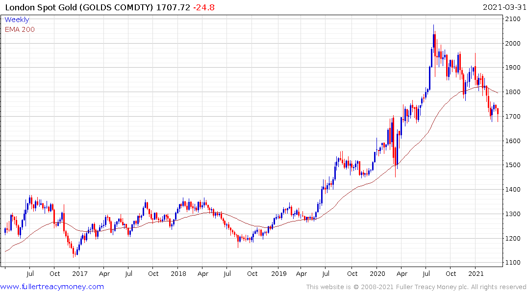Click the 1700 price axis label

tap(513, 117)
